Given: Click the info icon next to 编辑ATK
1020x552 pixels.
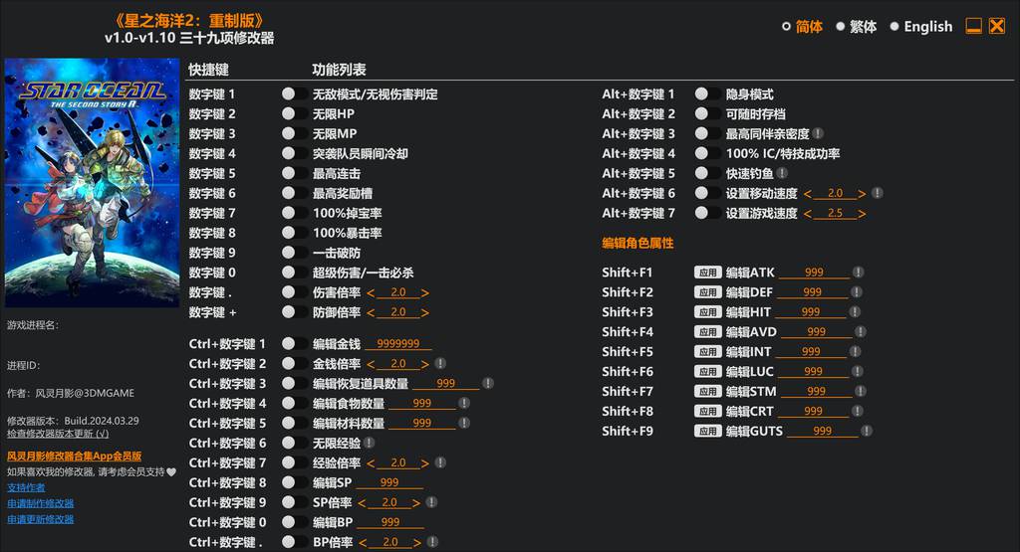Looking at the screenshot, I should 859,273.
